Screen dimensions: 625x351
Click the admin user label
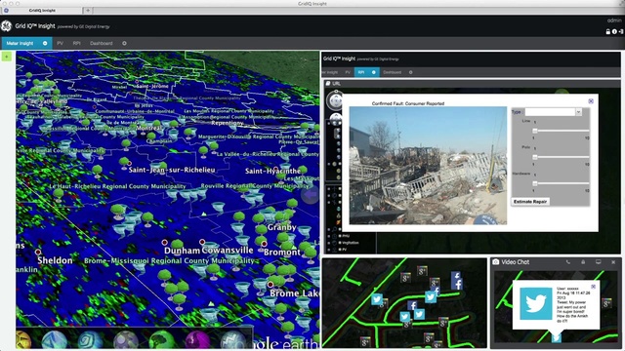pyautogui.click(x=614, y=20)
